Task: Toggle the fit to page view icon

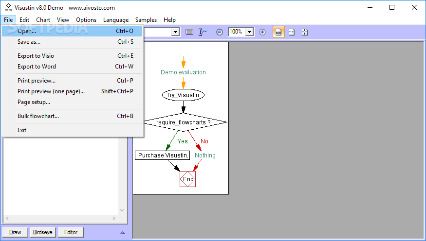Action: (305, 32)
